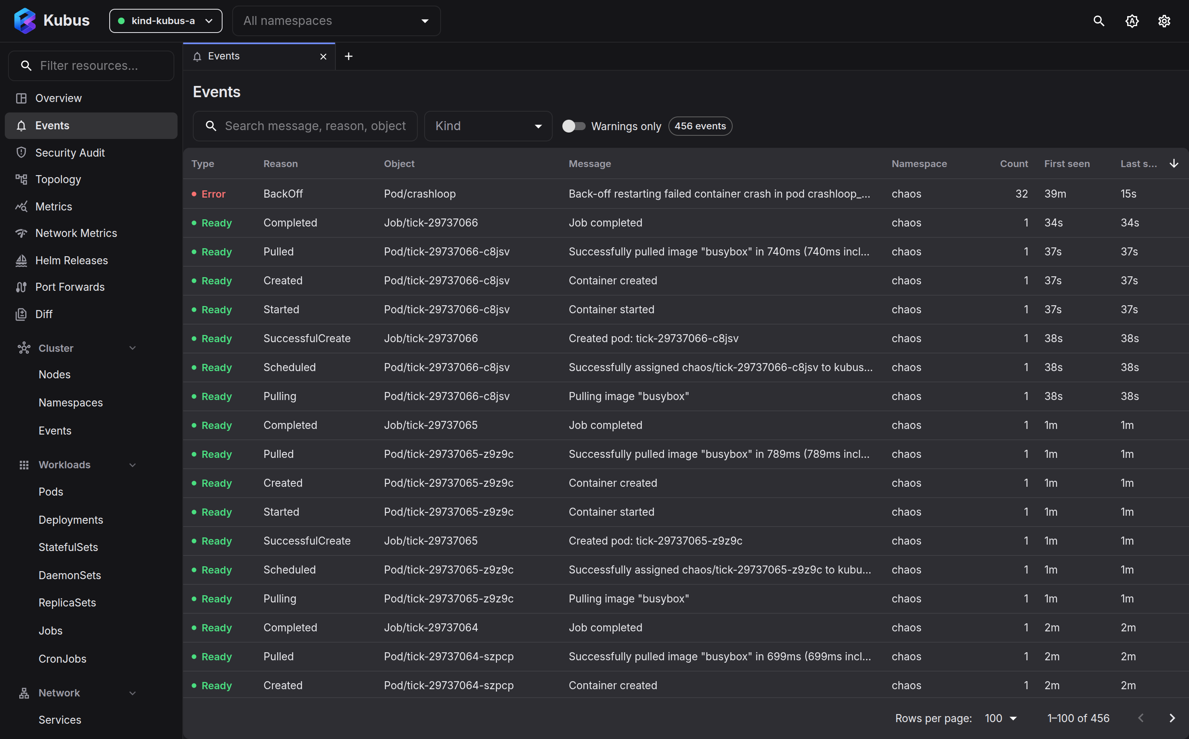Open Services under Network
This screenshot has height=739, width=1189.
point(59,720)
